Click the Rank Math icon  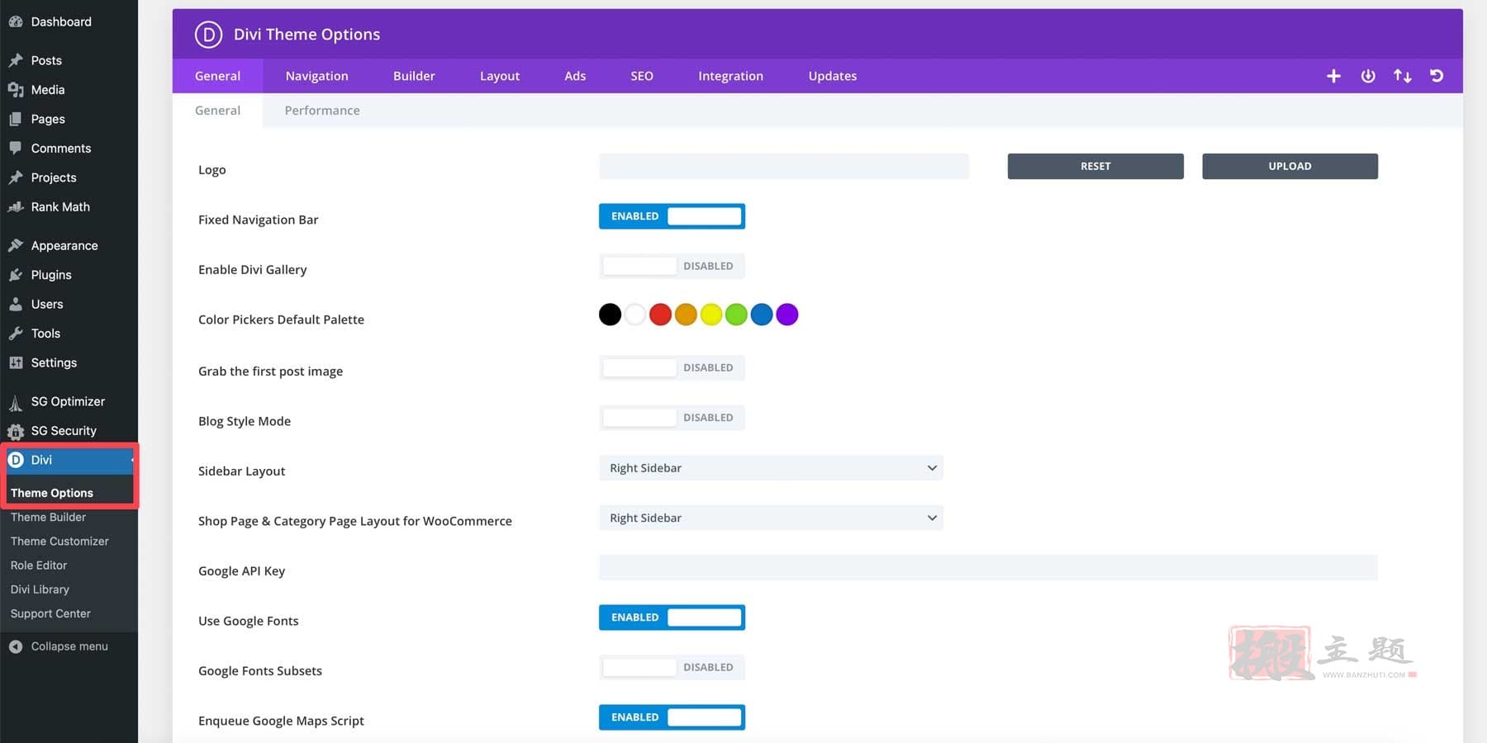pos(16,206)
